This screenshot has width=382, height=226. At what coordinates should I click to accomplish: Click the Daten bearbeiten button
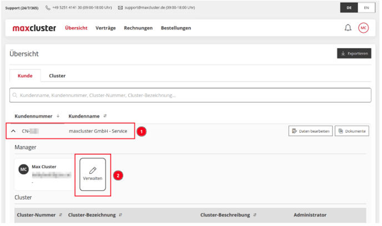310,131
